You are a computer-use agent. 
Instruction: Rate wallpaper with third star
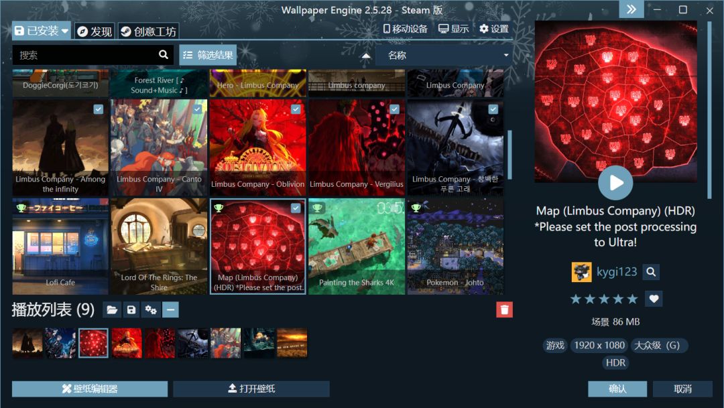[x=604, y=299]
